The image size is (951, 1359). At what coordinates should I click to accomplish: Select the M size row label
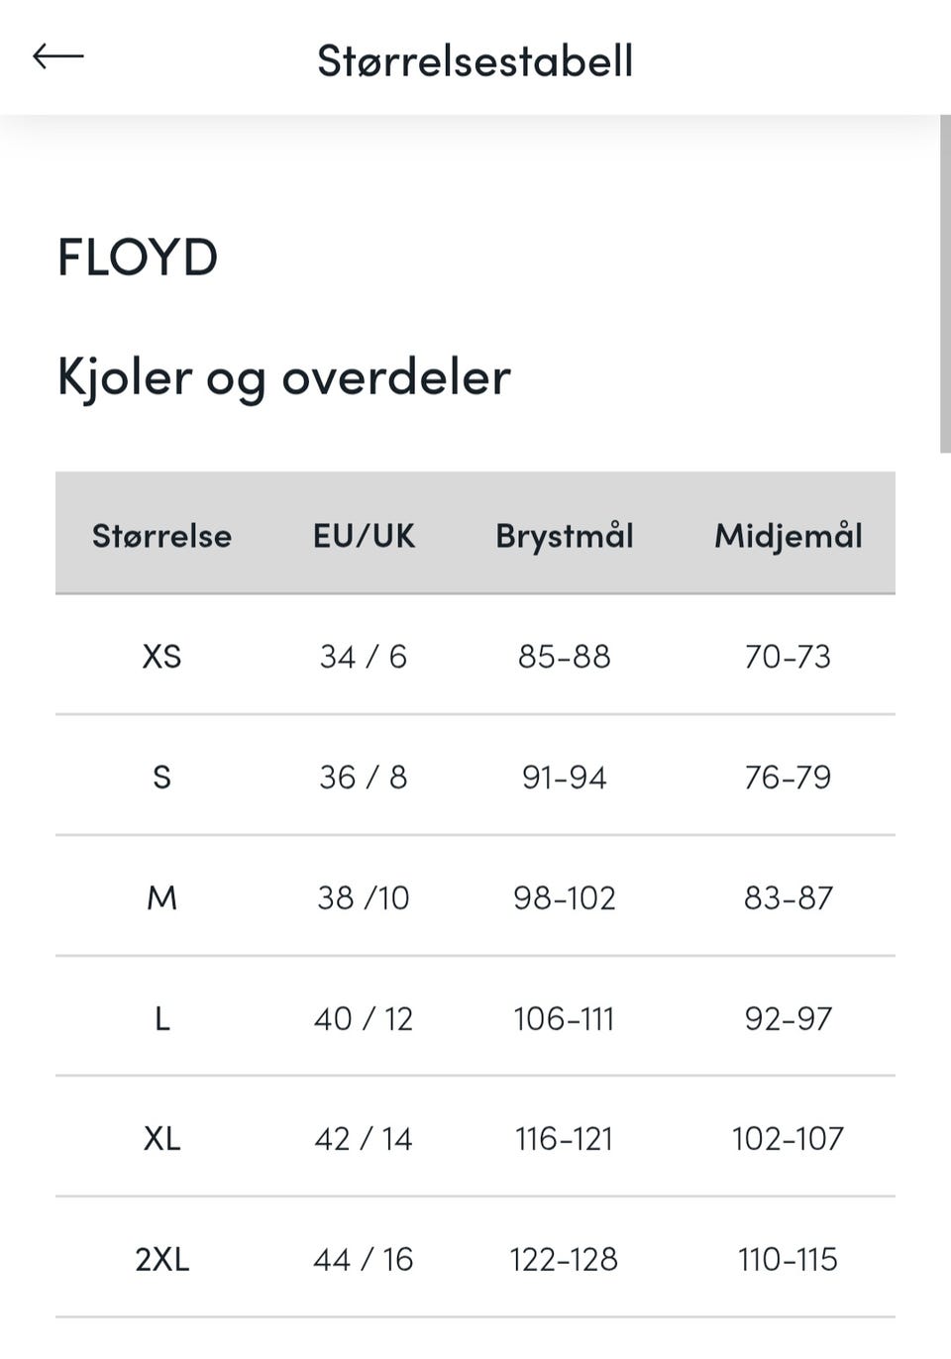pyautogui.click(x=161, y=897)
